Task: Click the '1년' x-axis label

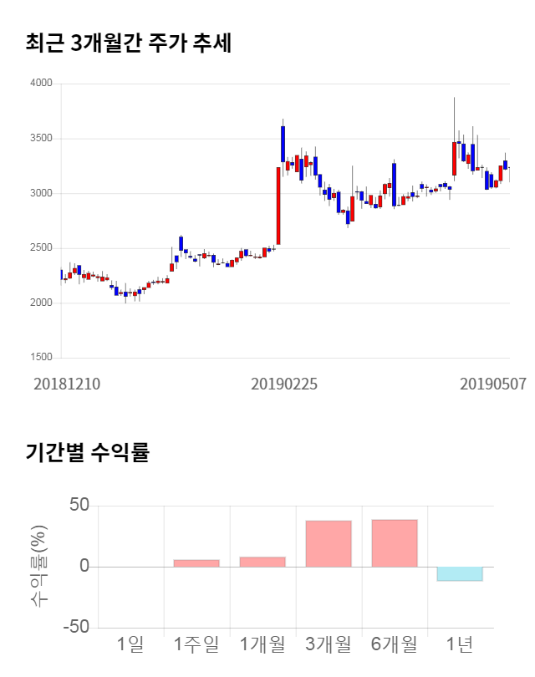Action: pos(460,644)
